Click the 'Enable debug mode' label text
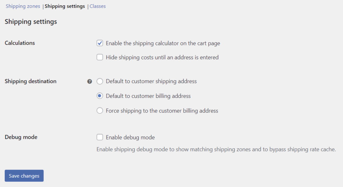Viewport: 343px width, 187px height. click(130, 137)
